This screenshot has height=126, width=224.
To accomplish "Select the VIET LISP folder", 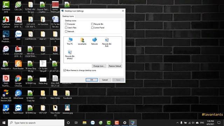I will (x=43, y=109).
